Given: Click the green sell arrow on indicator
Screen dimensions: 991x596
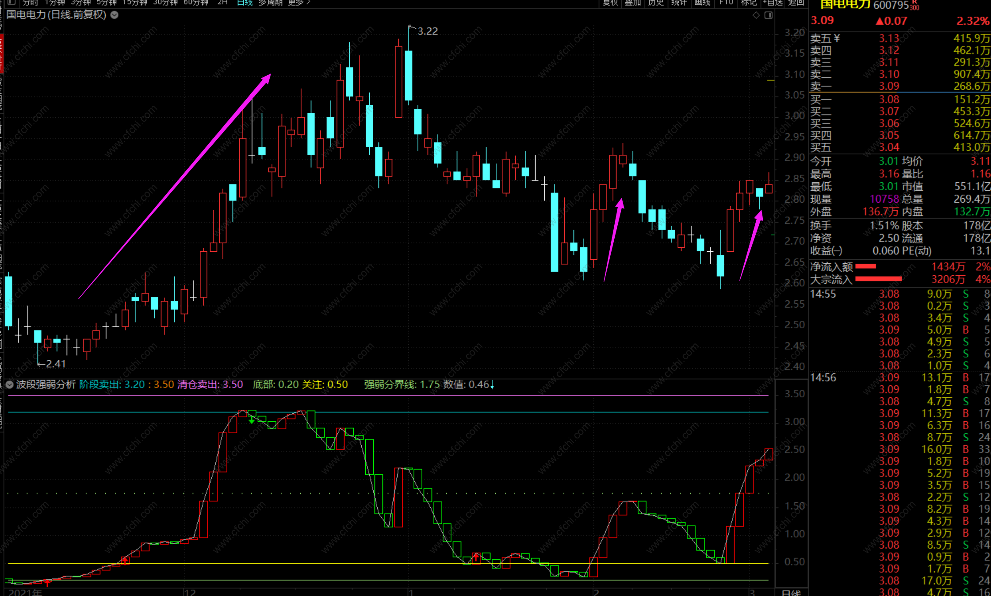Looking at the screenshot, I should 252,419.
